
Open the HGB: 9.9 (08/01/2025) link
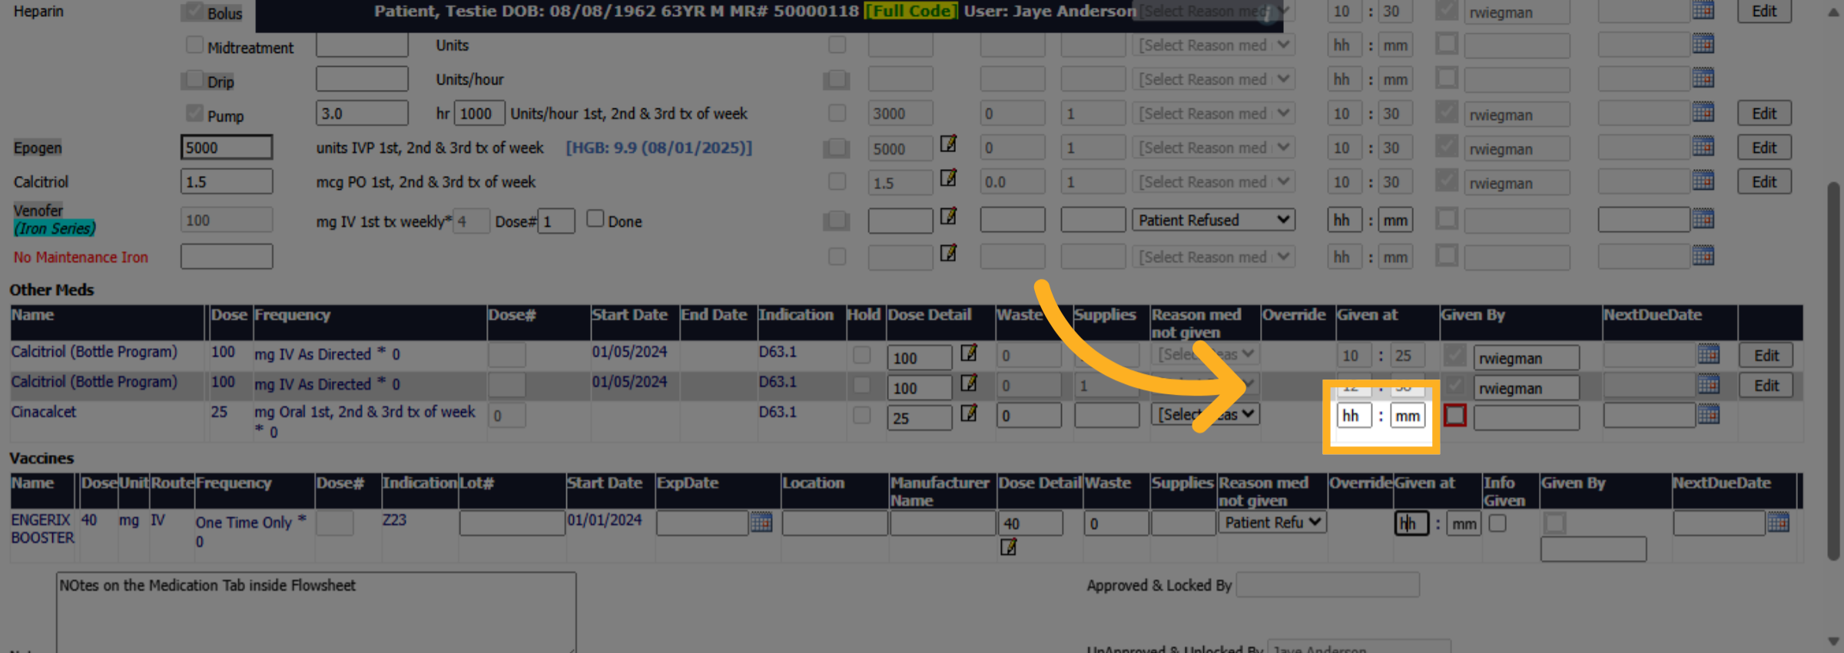click(659, 148)
